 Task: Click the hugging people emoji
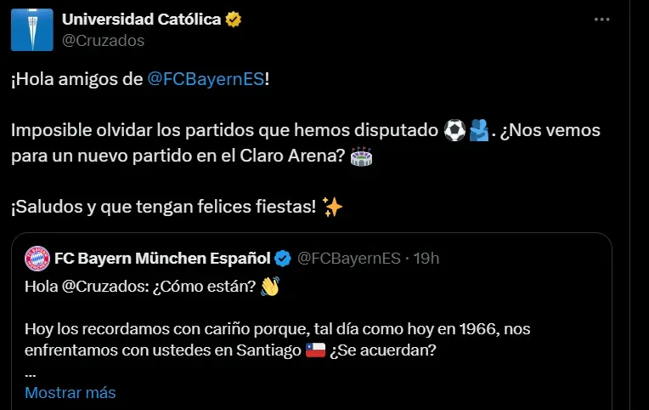(x=479, y=131)
